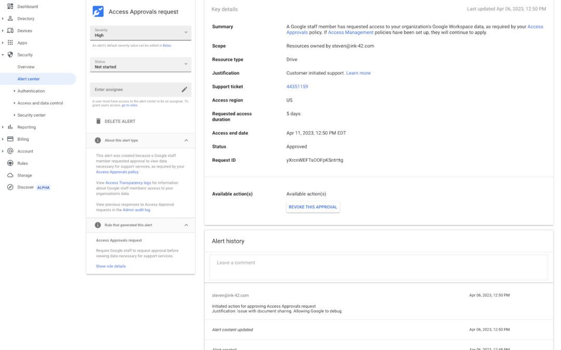Open Rules in the sidebar
This screenshot has width=561, height=350.
[22, 163]
